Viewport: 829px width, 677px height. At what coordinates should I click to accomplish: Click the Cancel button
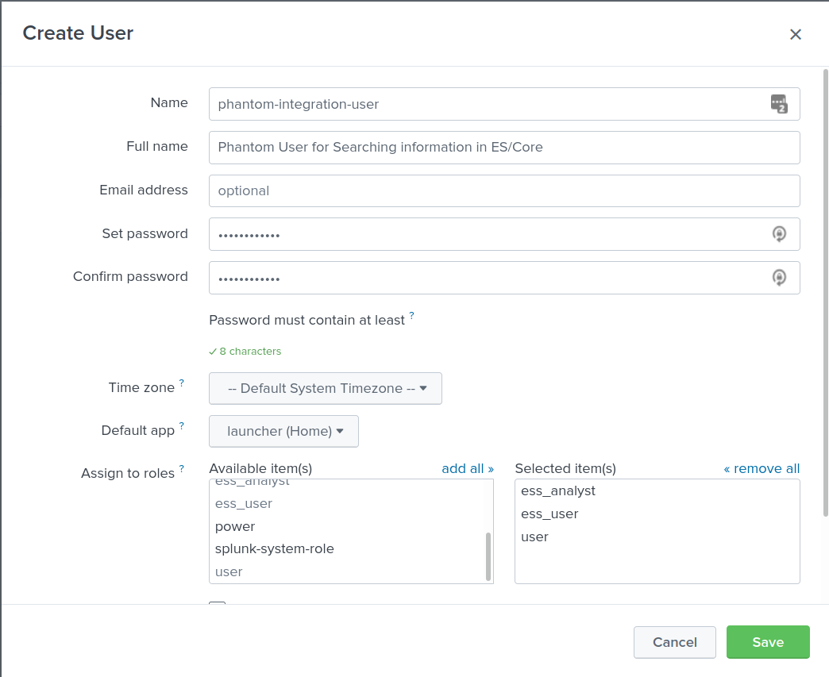[674, 642]
